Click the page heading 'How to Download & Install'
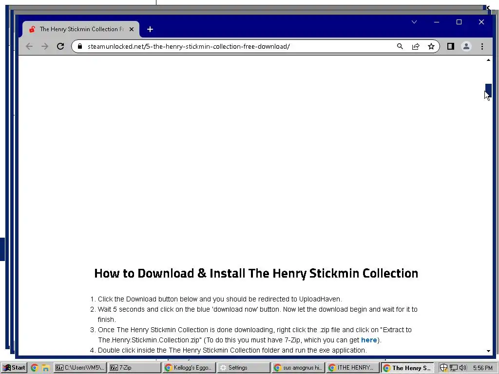The height and width of the screenshot is (374, 499). (x=256, y=274)
